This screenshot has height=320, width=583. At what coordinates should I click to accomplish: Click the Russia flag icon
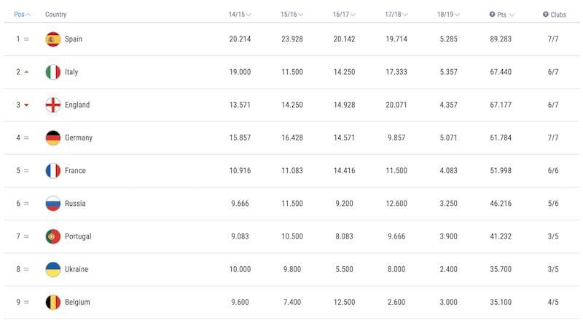(x=52, y=204)
